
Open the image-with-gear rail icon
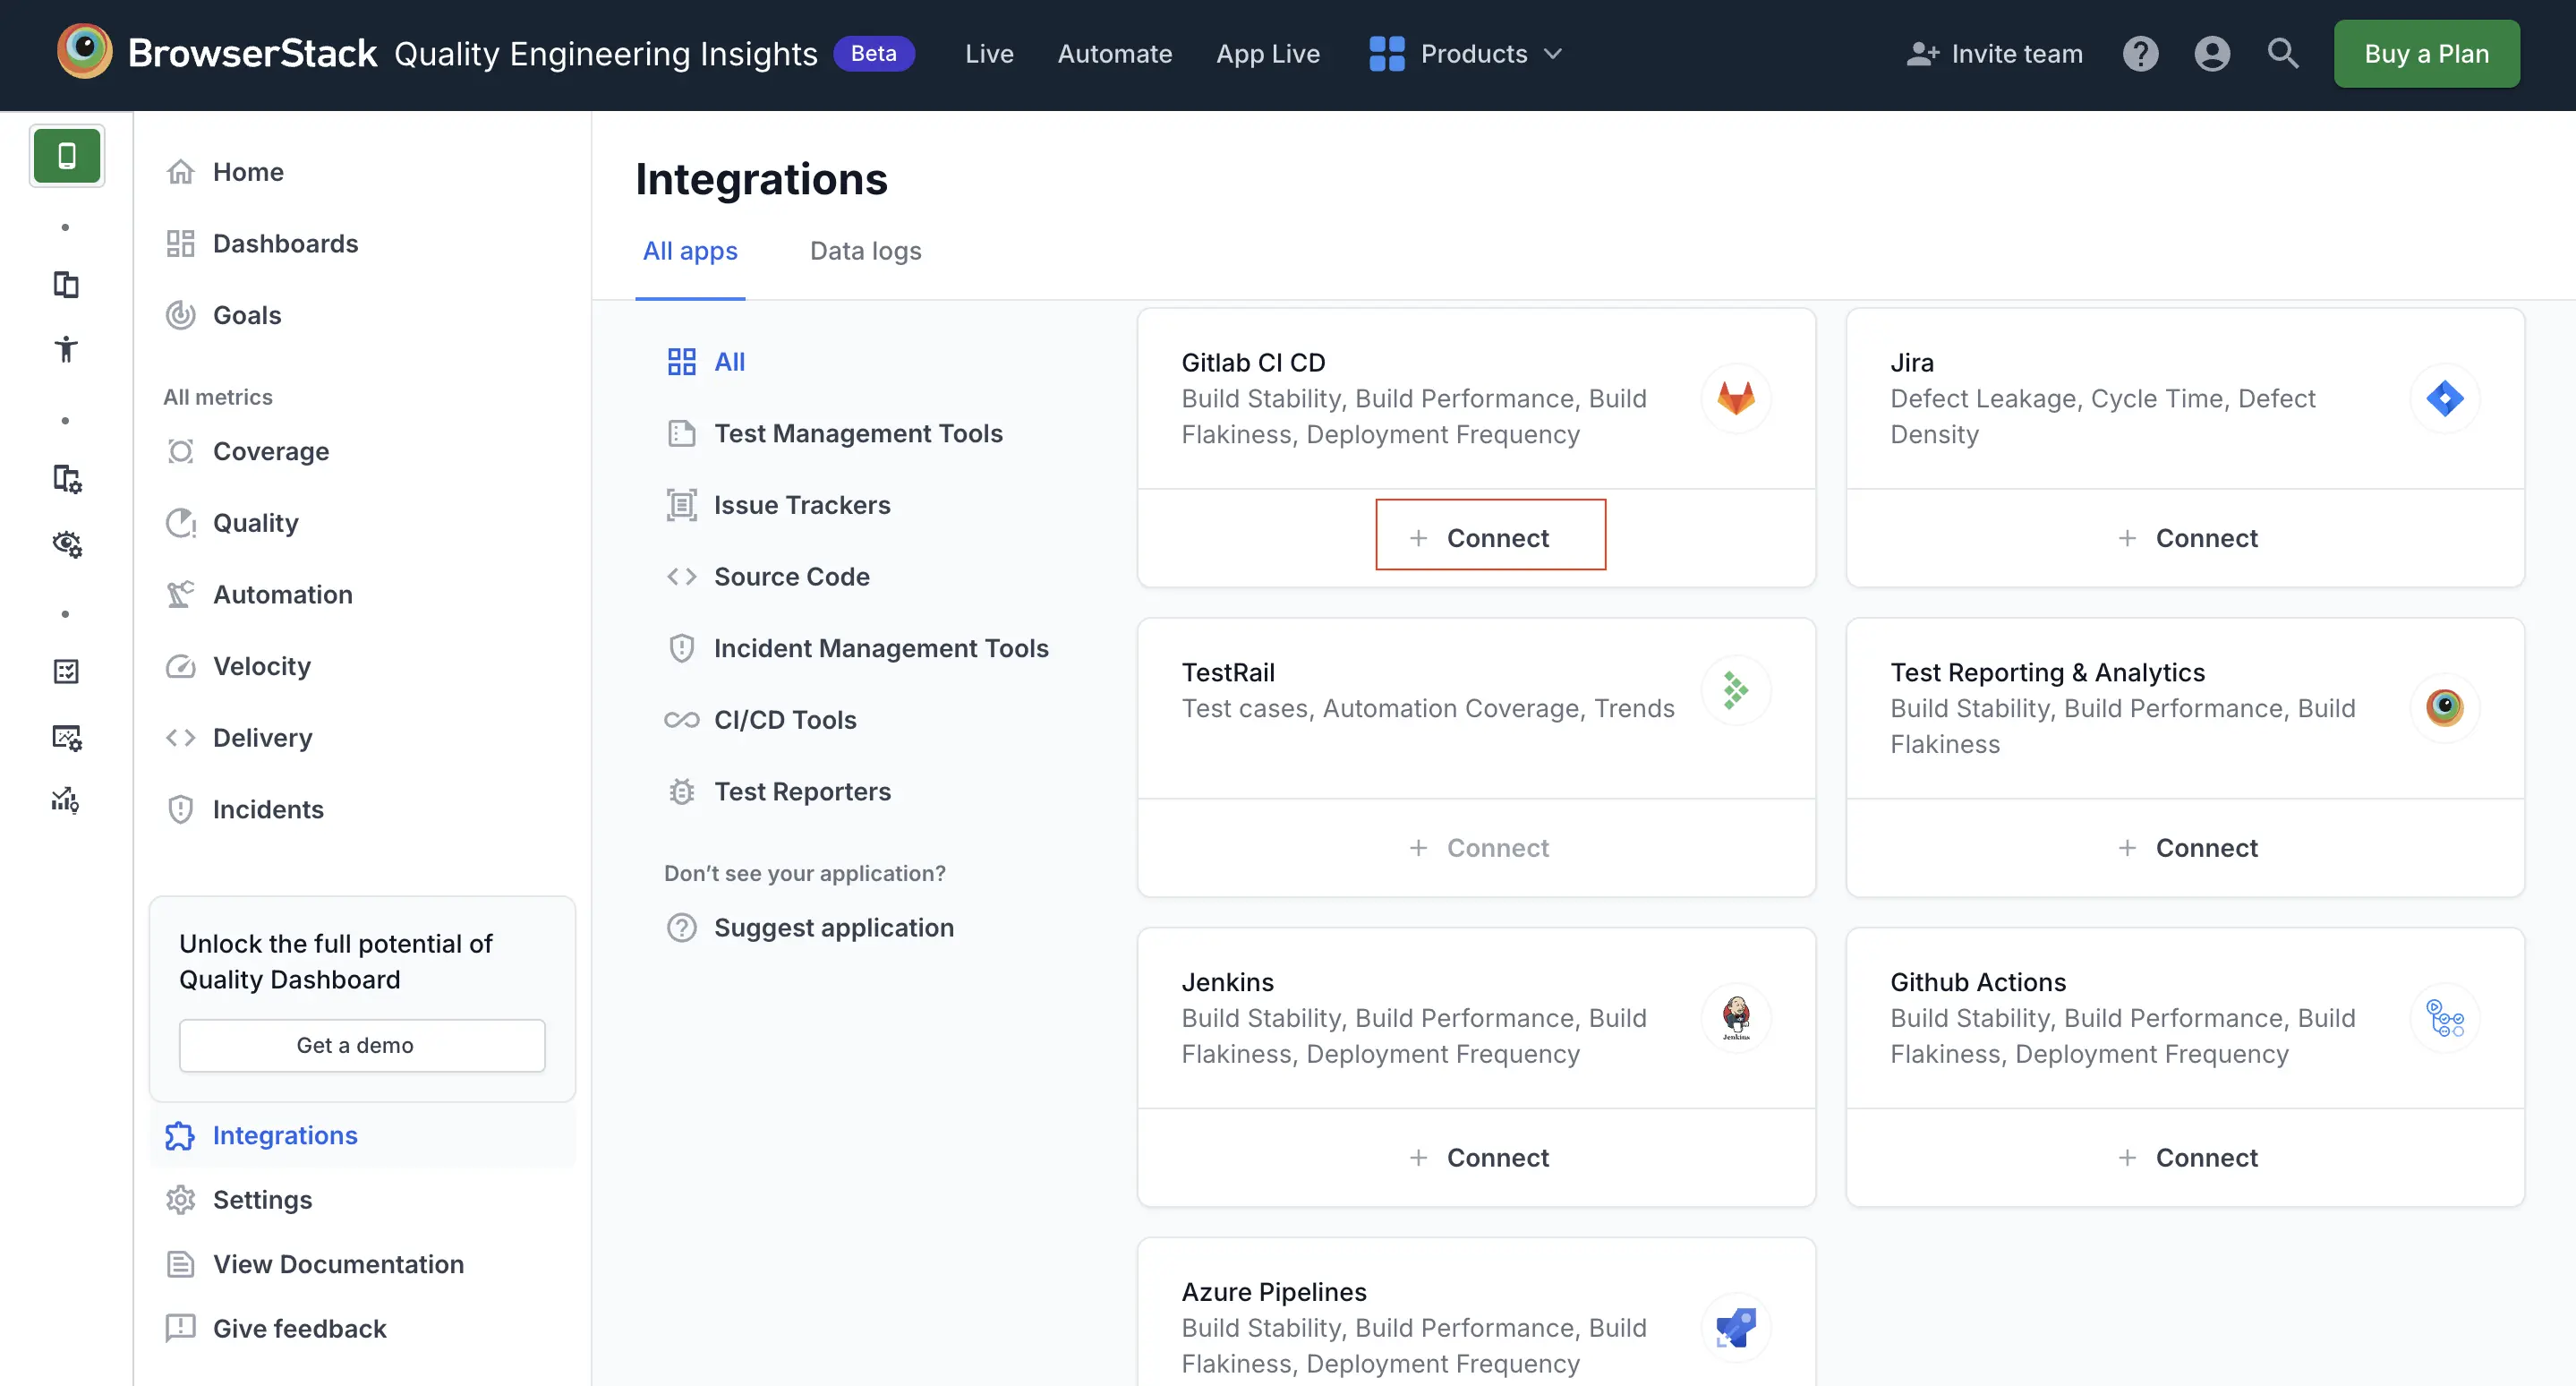66,737
